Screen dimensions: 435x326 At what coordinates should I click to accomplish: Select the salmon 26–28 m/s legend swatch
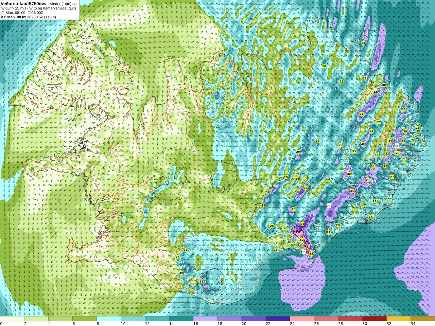(x=326, y=319)
